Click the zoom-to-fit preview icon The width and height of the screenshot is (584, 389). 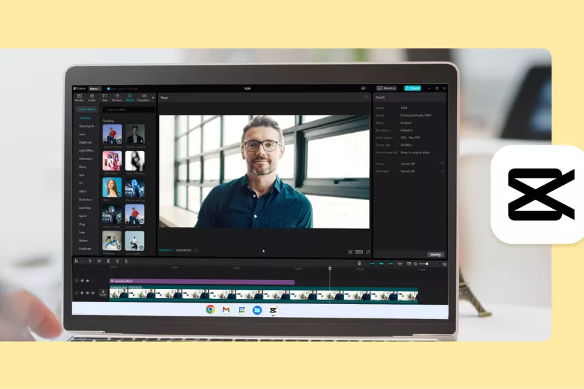(350, 252)
